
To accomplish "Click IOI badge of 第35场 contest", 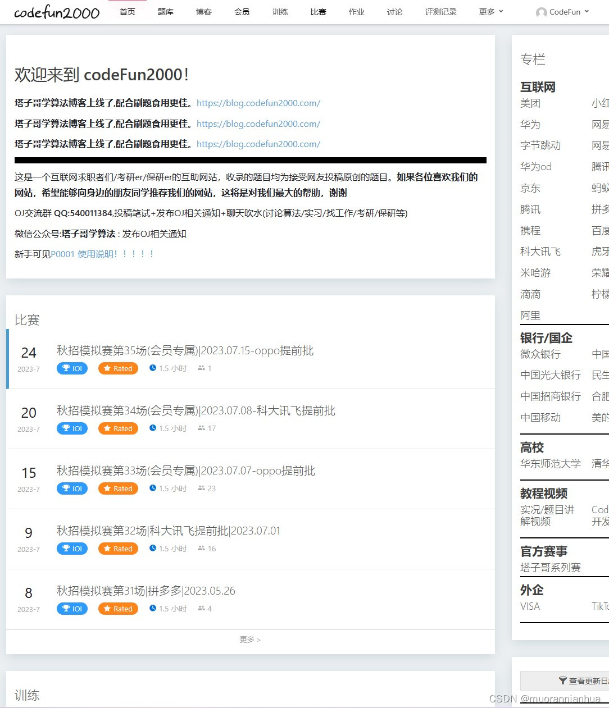I will pos(72,368).
